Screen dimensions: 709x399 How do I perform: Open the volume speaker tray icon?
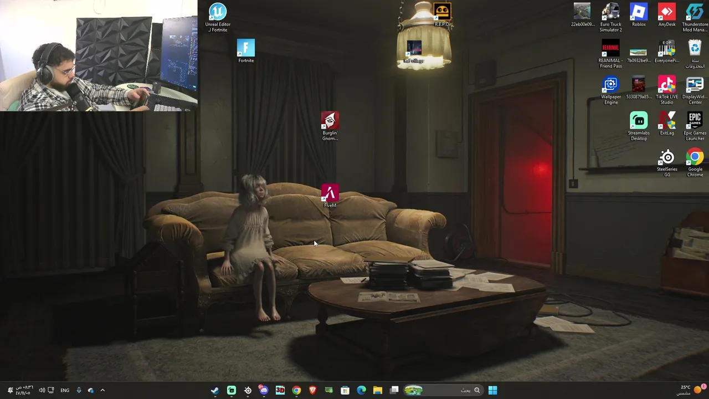click(42, 390)
